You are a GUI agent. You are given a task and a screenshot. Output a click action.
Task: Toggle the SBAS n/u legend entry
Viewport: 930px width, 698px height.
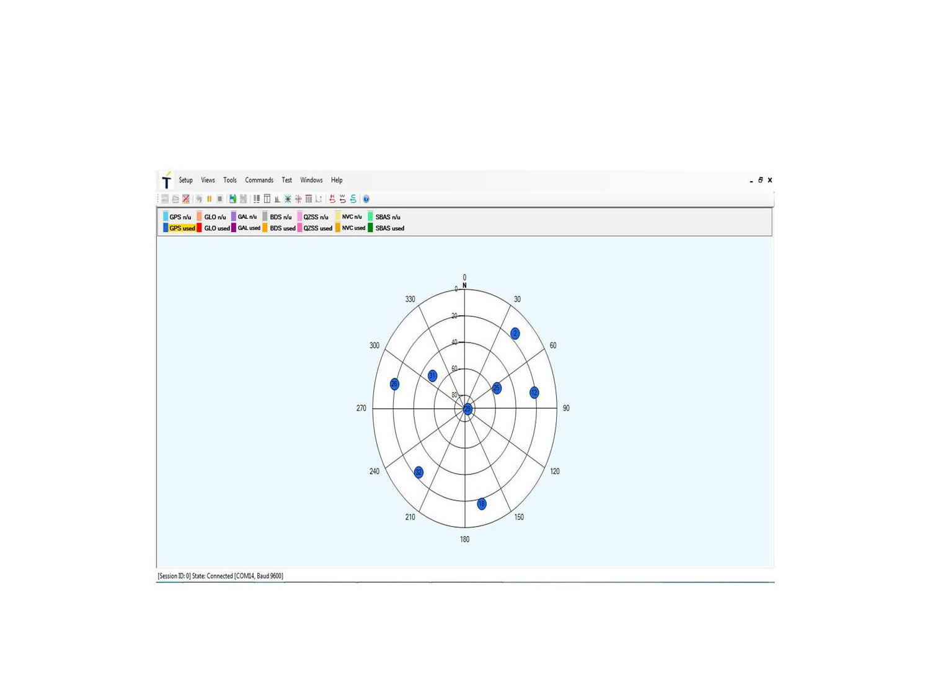(x=387, y=217)
